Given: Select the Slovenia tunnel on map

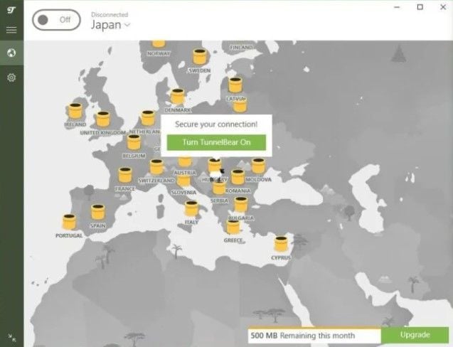Looking at the screenshot, I should click(183, 181).
